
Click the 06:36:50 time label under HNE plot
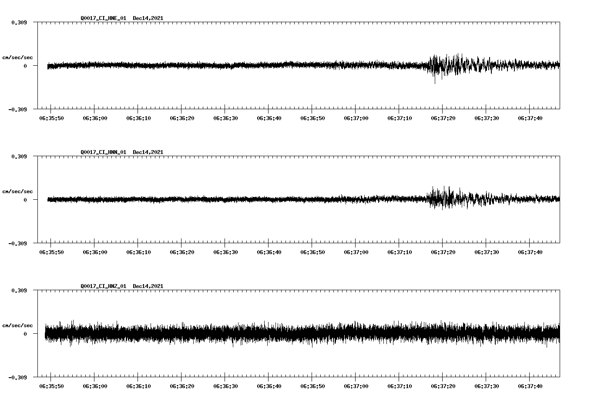point(312,118)
